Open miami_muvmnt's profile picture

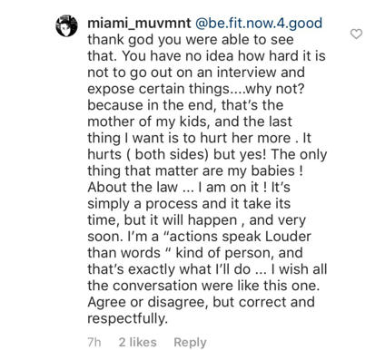tap(66, 25)
